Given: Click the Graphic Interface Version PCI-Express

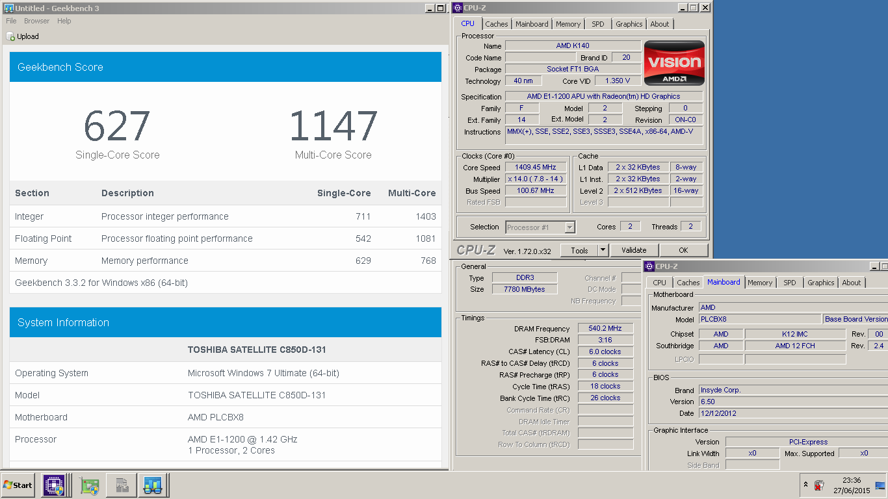Looking at the screenshot, I should click(807, 442).
